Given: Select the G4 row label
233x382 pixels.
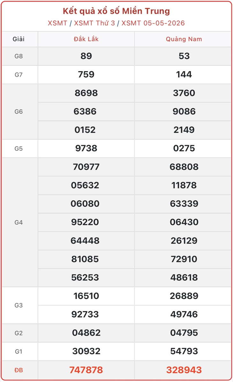Looking at the screenshot, I should [19, 222].
